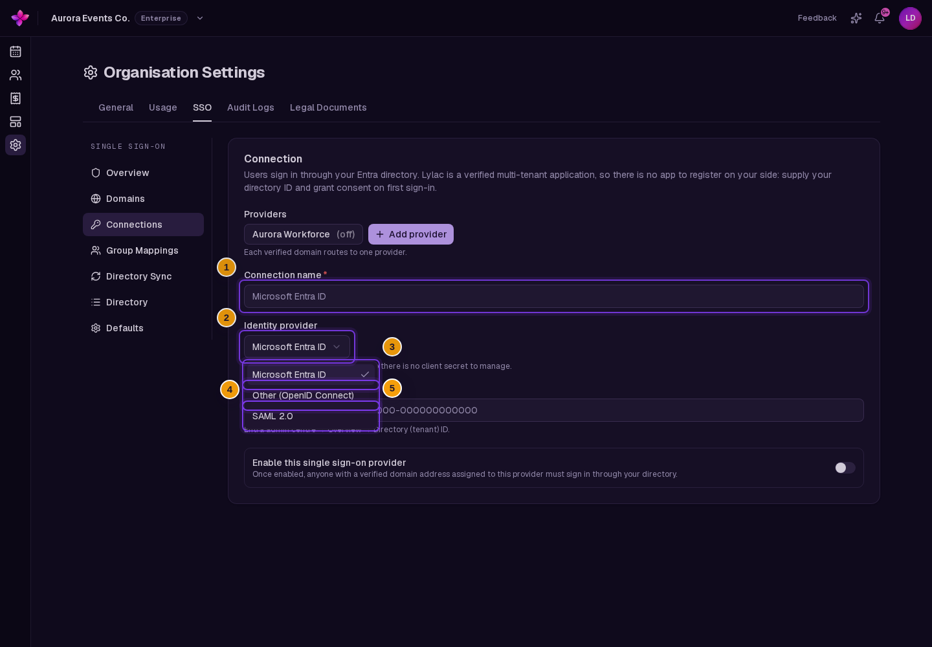
Task: Click the key icon beside Connections
Action: [x=96, y=225]
